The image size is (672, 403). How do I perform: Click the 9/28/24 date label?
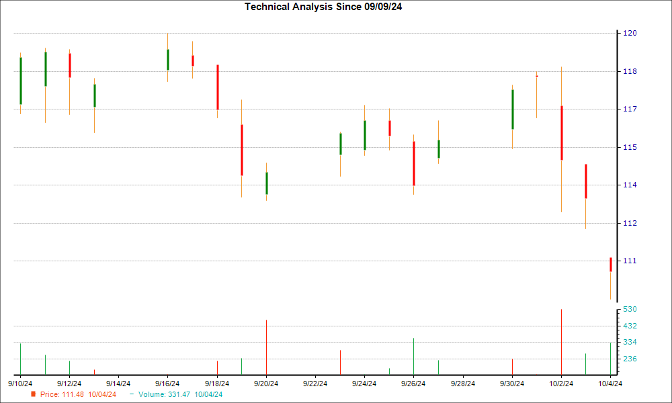(x=463, y=384)
